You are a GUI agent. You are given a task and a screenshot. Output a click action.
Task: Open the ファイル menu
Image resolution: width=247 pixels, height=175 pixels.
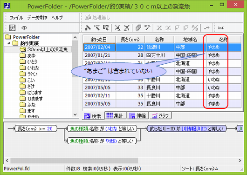tap(16, 18)
